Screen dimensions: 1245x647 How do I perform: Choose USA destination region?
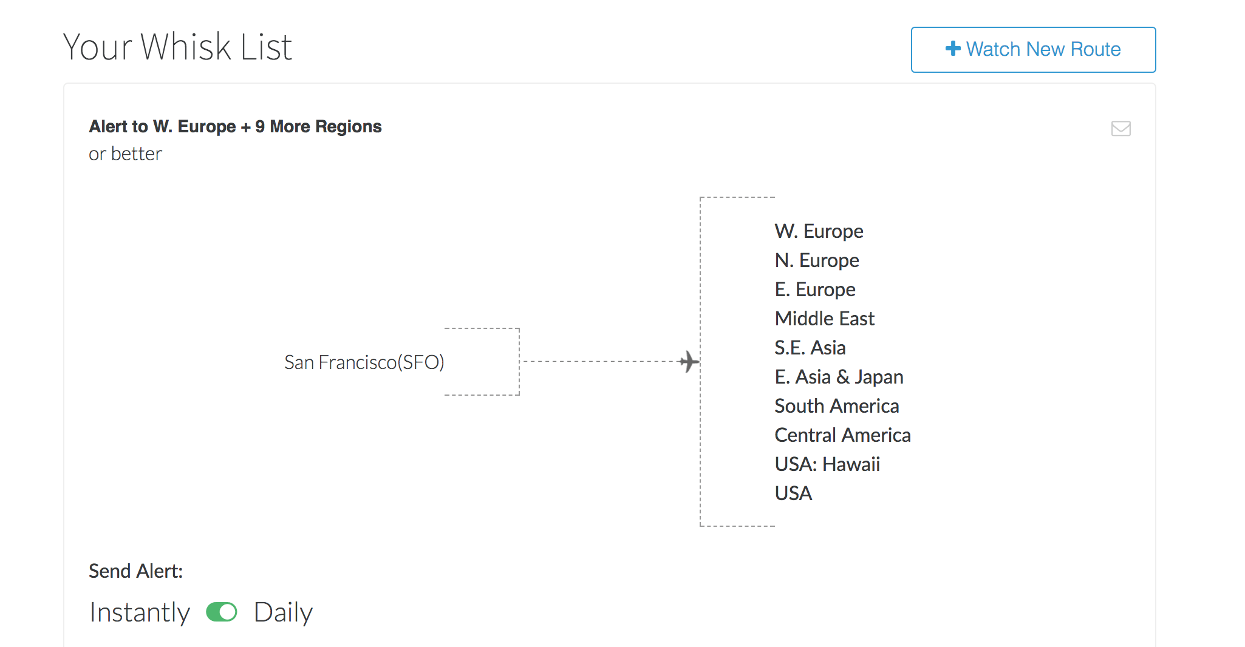(x=793, y=493)
